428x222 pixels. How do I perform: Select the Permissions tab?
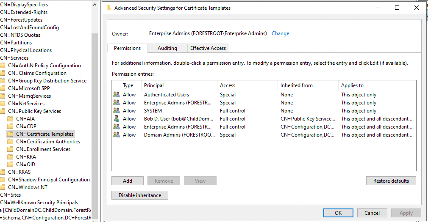click(127, 48)
